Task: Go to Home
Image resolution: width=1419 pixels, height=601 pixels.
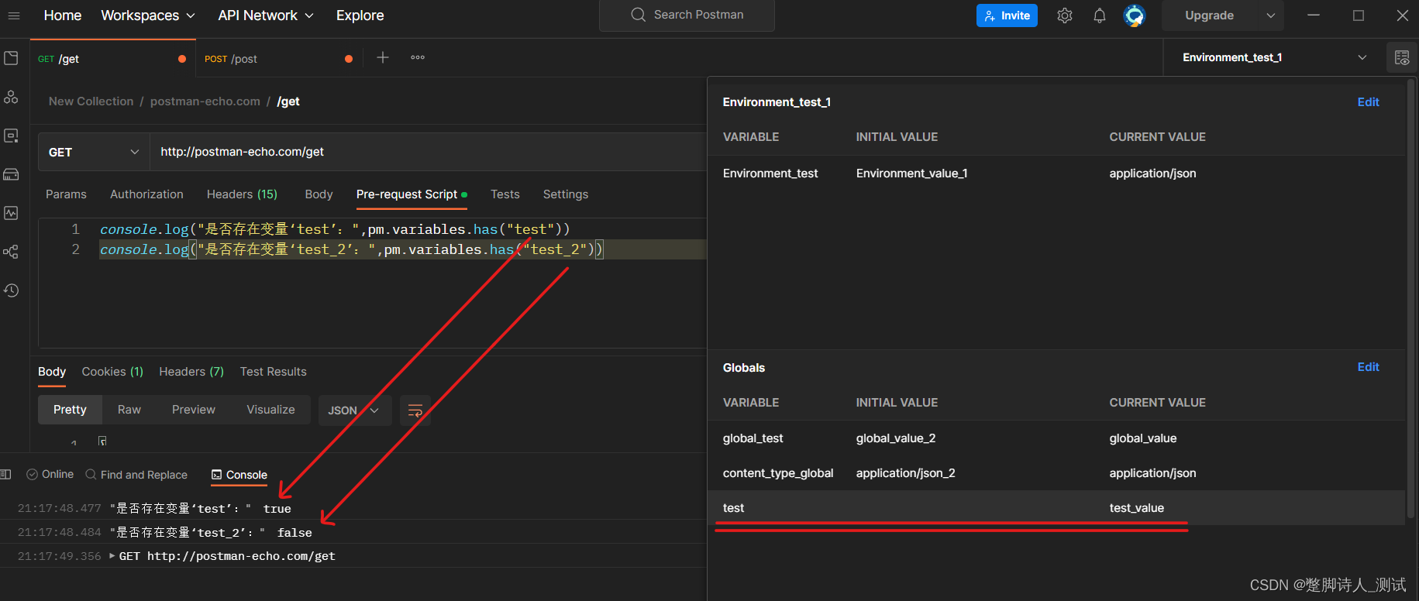Action: click(63, 15)
